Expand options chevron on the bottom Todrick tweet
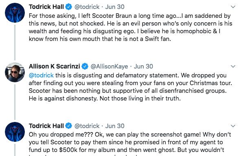Screen dimensions: 241x156 pos(233,126)
